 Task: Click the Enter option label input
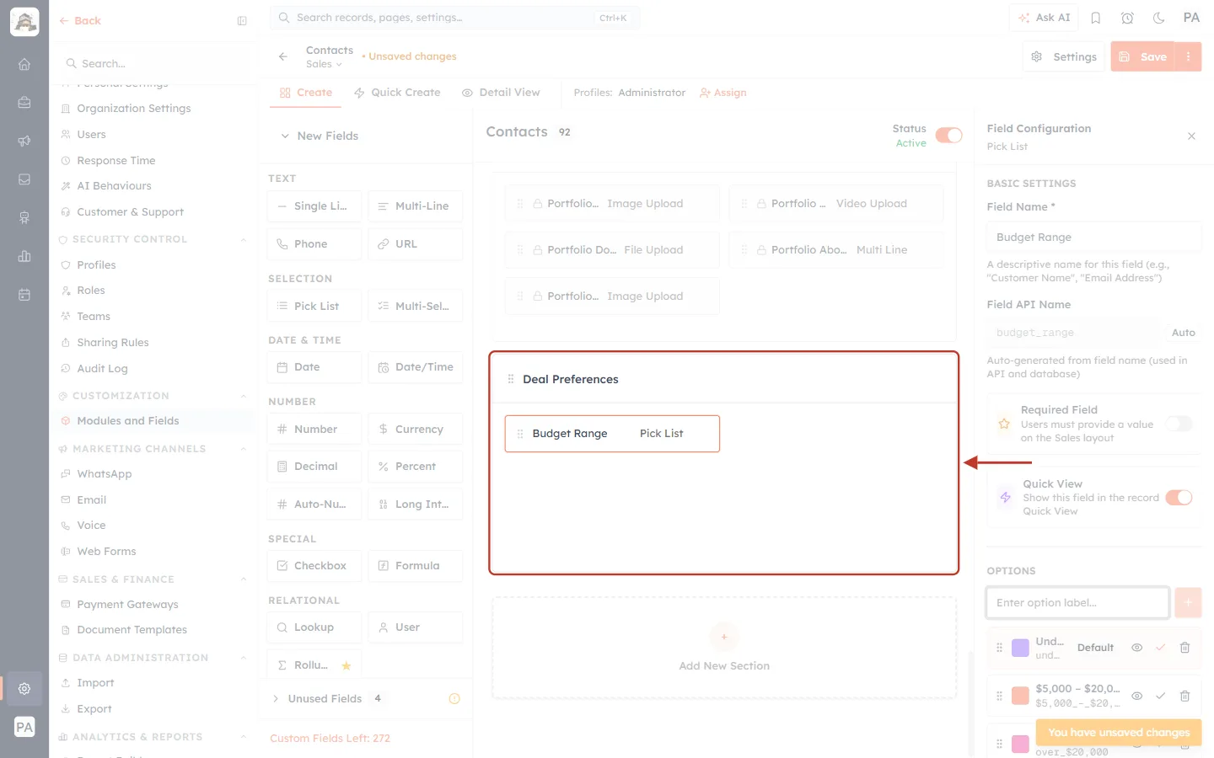1077,602
